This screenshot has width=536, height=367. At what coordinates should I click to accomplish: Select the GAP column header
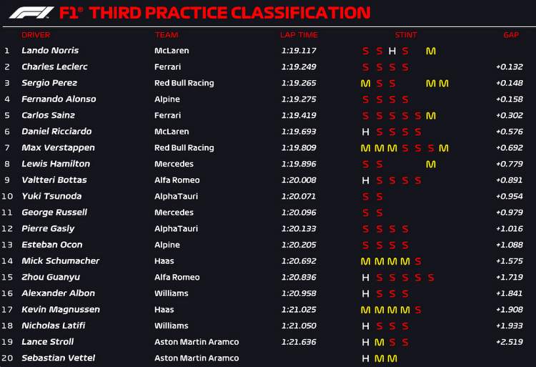point(511,34)
